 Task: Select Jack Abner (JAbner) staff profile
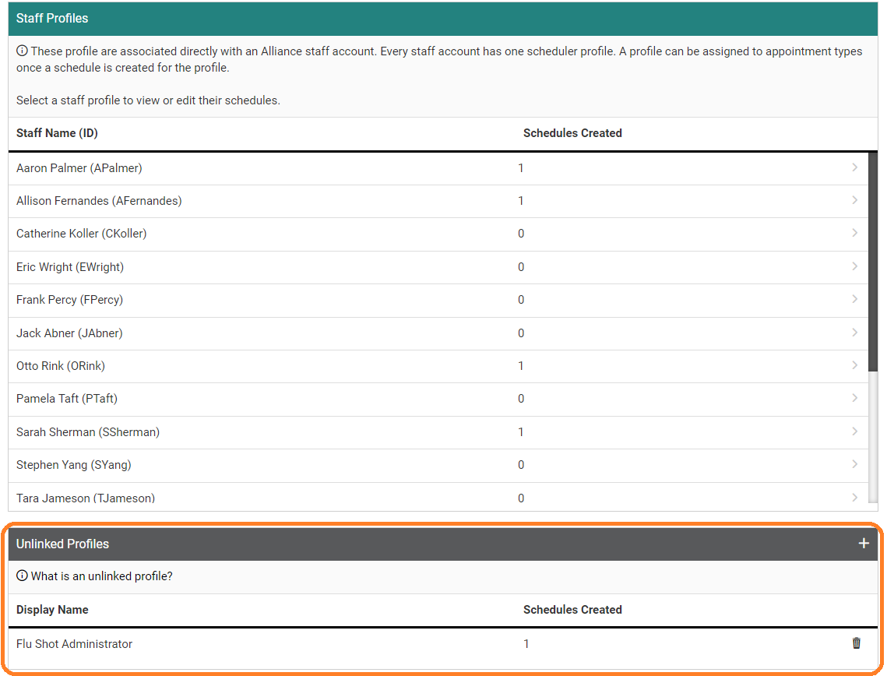coord(69,333)
